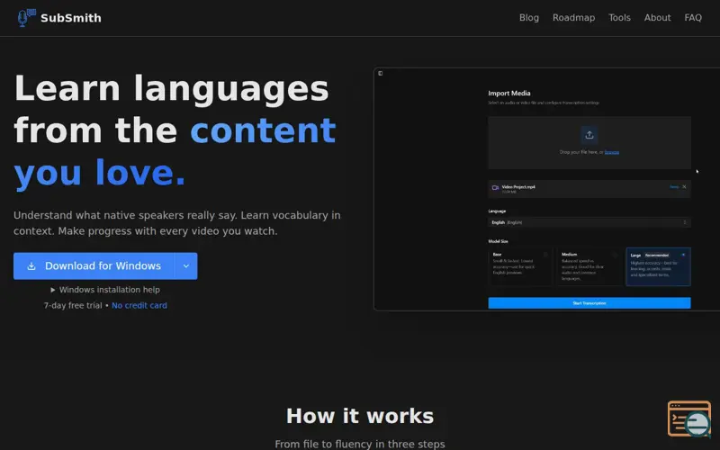Select the Base model size option
The width and height of the screenshot is (720, 450).
pyautogui.click(x=520, y=266)
